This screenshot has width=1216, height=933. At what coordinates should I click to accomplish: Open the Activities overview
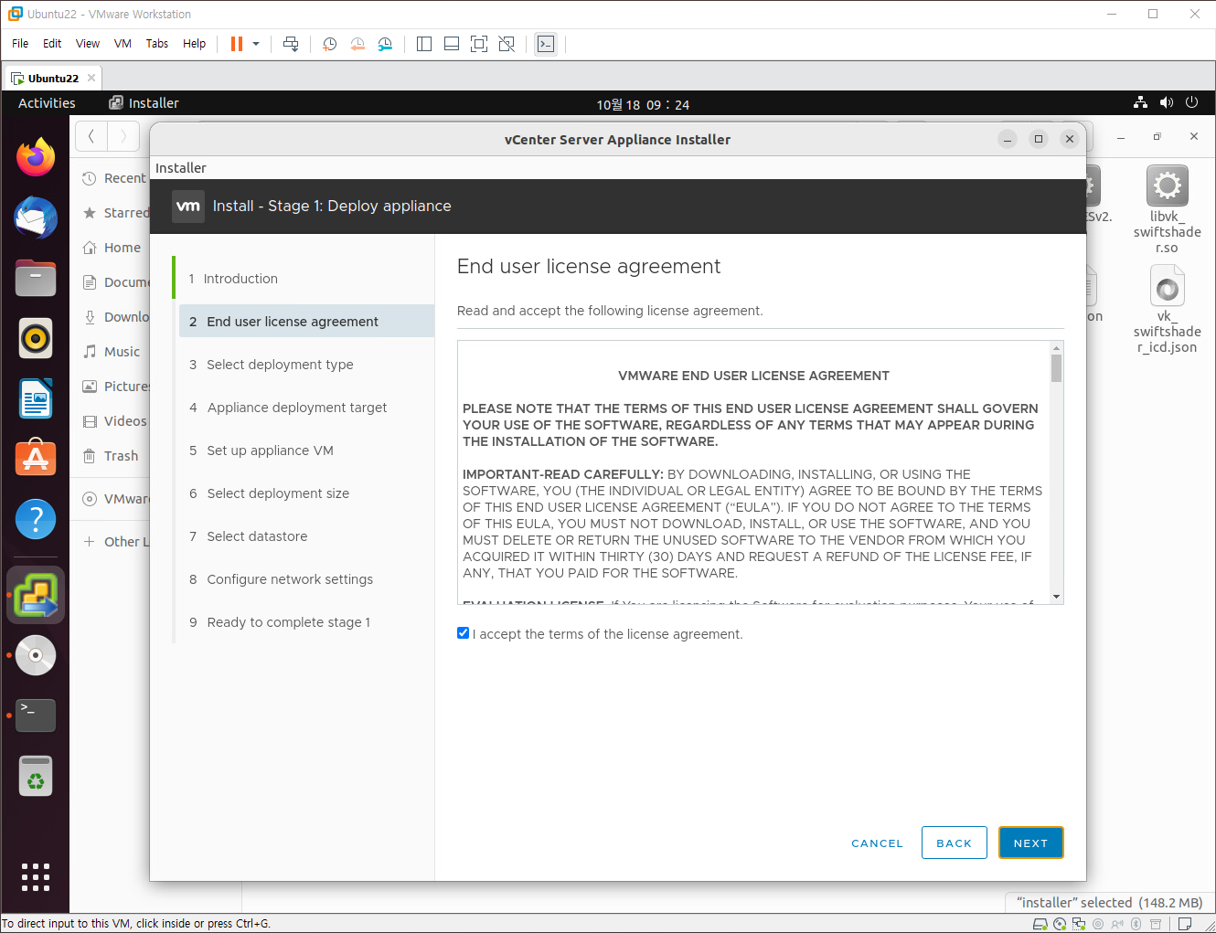47,103
